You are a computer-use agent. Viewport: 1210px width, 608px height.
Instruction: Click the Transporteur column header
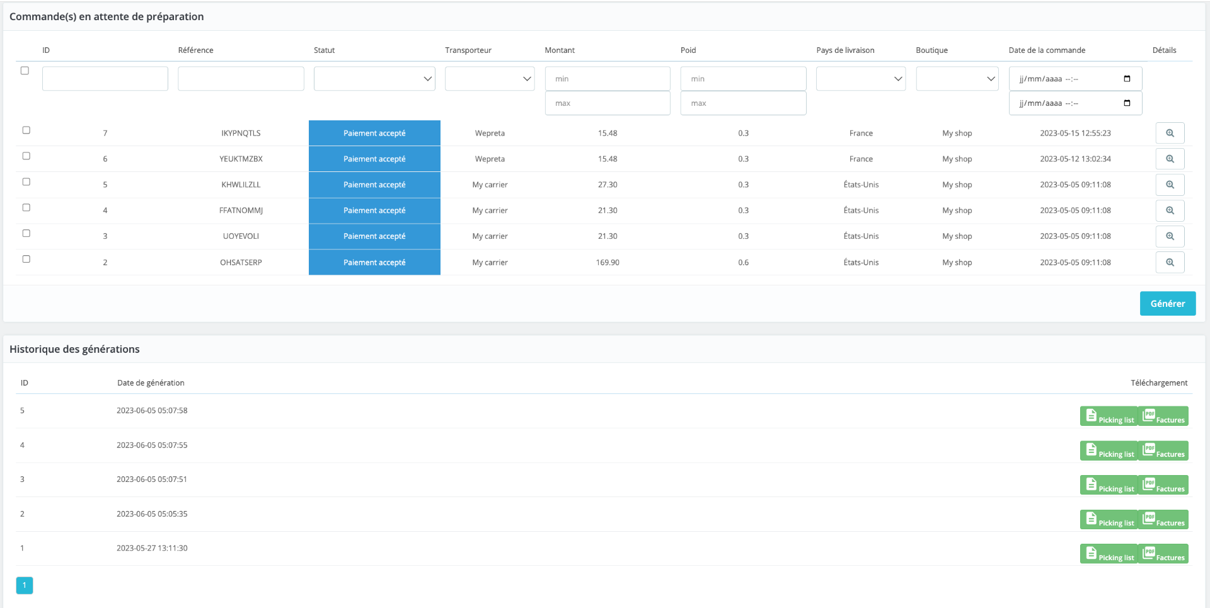[x=468, y=50]
